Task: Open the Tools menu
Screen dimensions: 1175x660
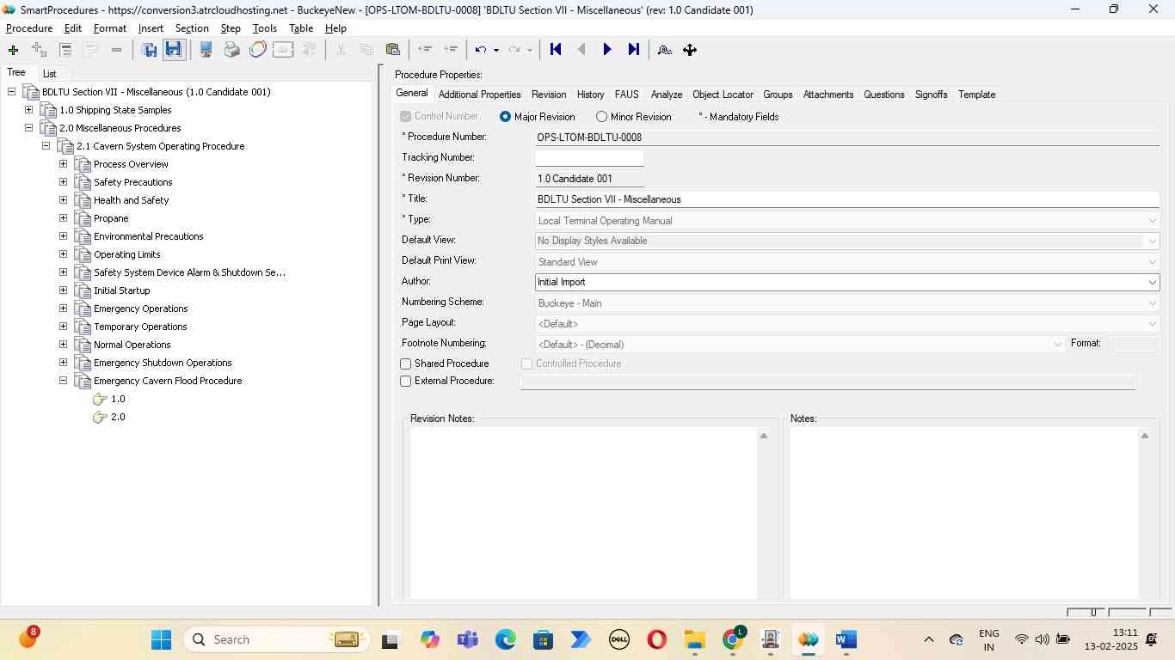Action: coord(265,28)
